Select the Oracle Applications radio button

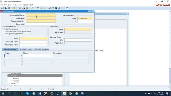click(3, 29)
